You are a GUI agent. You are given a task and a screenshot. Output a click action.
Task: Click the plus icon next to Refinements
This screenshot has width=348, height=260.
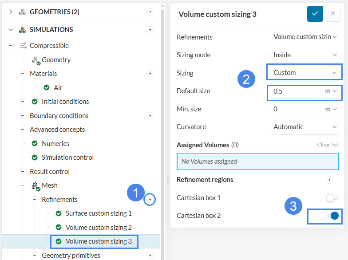pos(150,200)
